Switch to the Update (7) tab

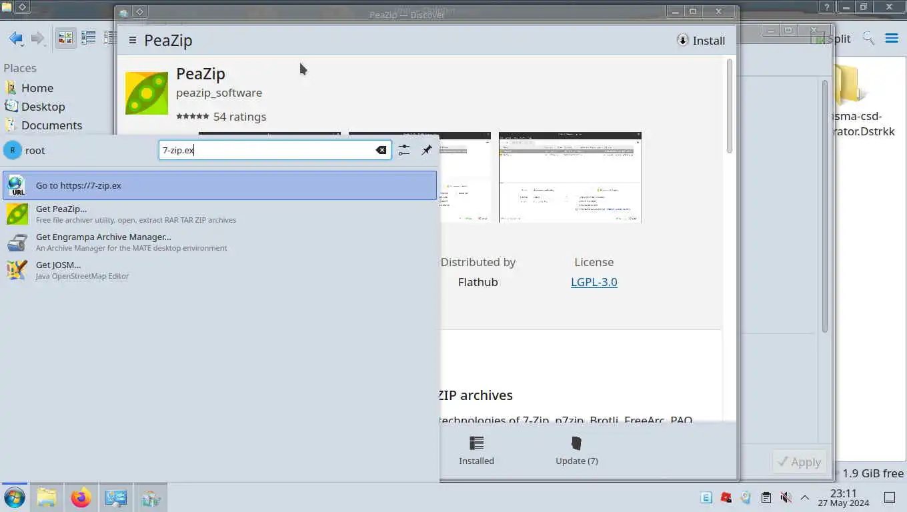(x=577, y=451)
